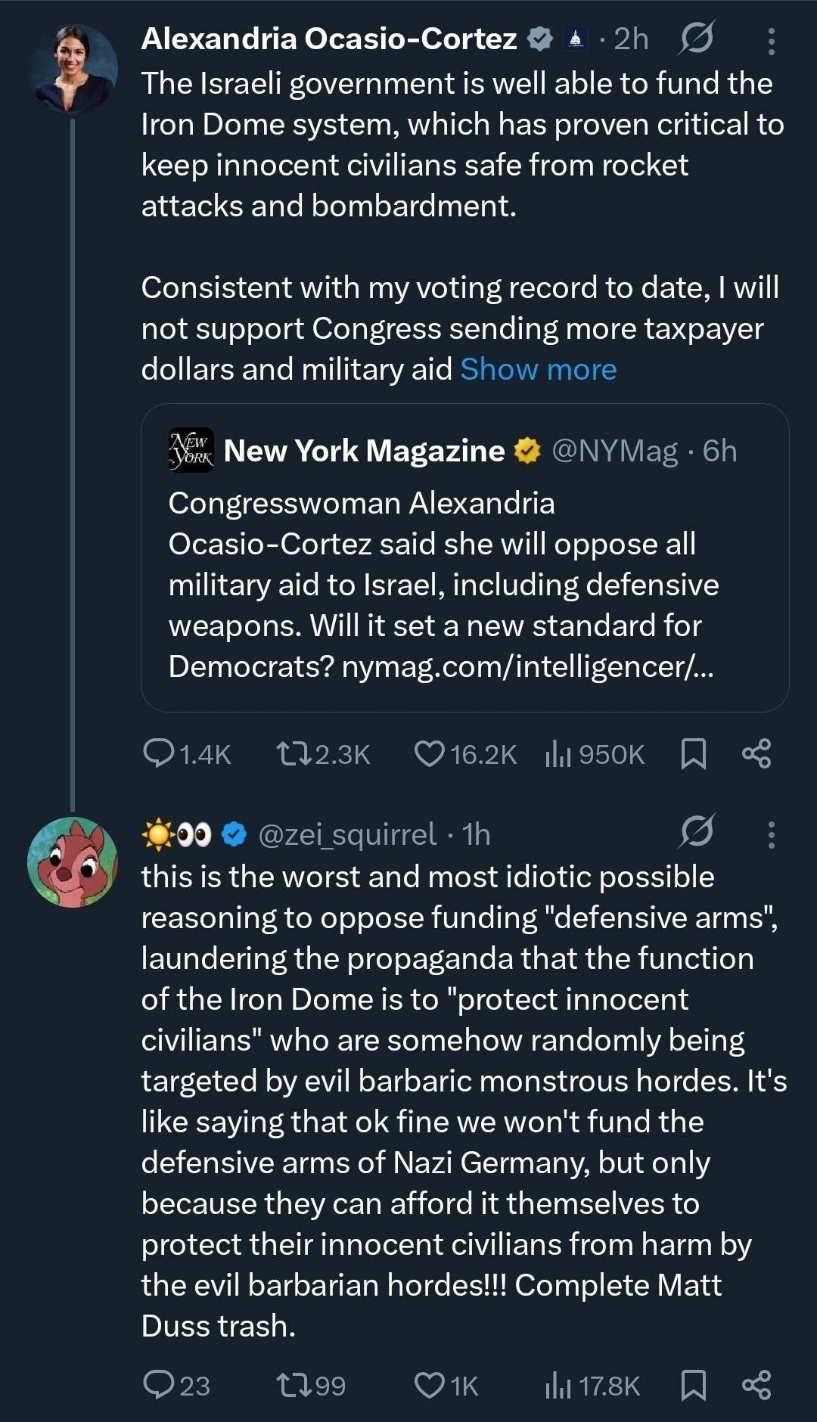Open Alexandria Ocasio-Cortez profile picture
This screenshot has width=817, height=1422.
(x=72, y=69)
